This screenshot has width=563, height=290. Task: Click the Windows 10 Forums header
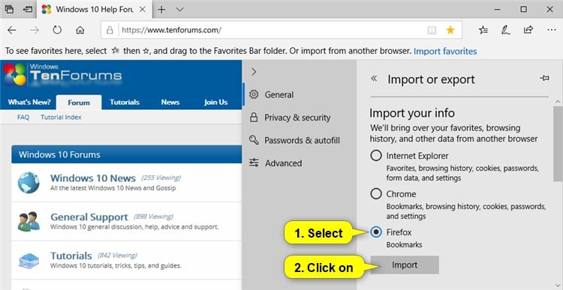click(126, 154)
